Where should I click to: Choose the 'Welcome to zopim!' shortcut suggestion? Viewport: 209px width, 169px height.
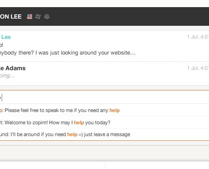coord(104,123)
